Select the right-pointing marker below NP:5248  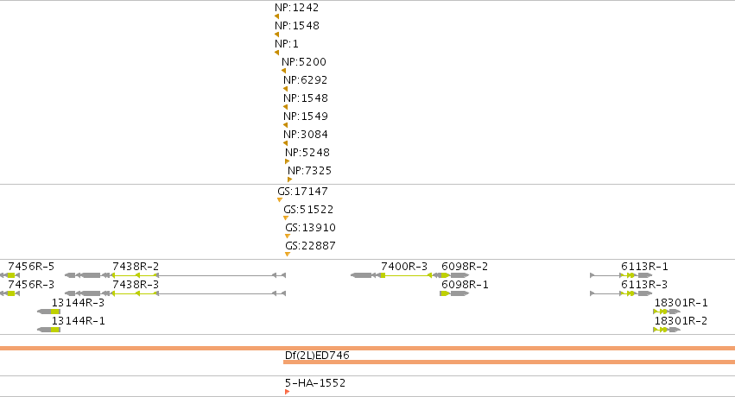coord(288,161)
